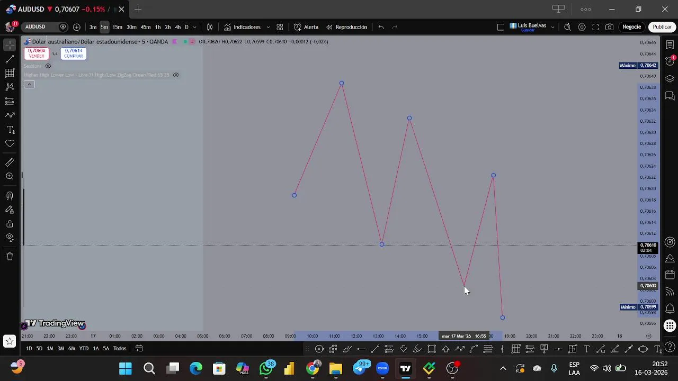Viewport: 678px width, 381px height.
Task: Open indicator templates grid icon
Action: click(280, 27)
